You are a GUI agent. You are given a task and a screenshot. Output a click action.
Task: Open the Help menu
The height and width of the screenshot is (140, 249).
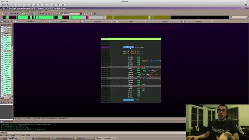(46, 11)
